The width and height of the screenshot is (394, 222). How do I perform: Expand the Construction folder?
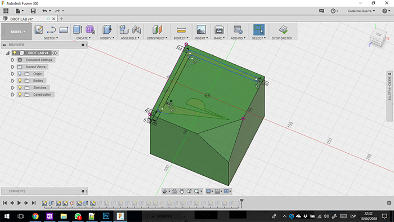tap(12, 95)
